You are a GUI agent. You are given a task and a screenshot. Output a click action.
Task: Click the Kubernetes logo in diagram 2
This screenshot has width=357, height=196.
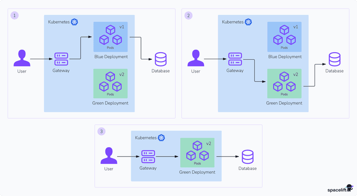[248, 22]
